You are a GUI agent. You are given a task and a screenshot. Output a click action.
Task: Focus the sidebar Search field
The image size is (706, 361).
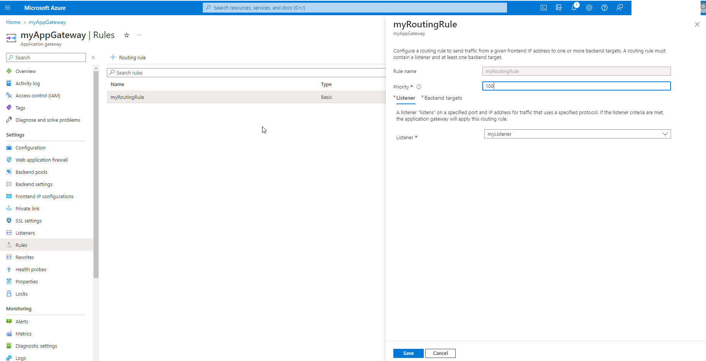[x=46, y=57]
